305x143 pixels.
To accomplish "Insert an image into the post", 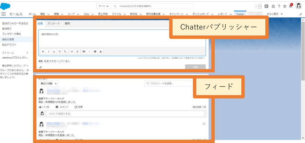I will [x=84, y=52].
